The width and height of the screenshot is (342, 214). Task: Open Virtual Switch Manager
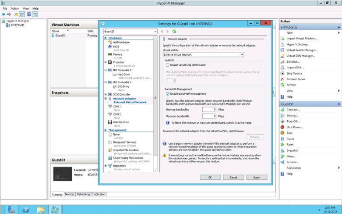(302, 50)
